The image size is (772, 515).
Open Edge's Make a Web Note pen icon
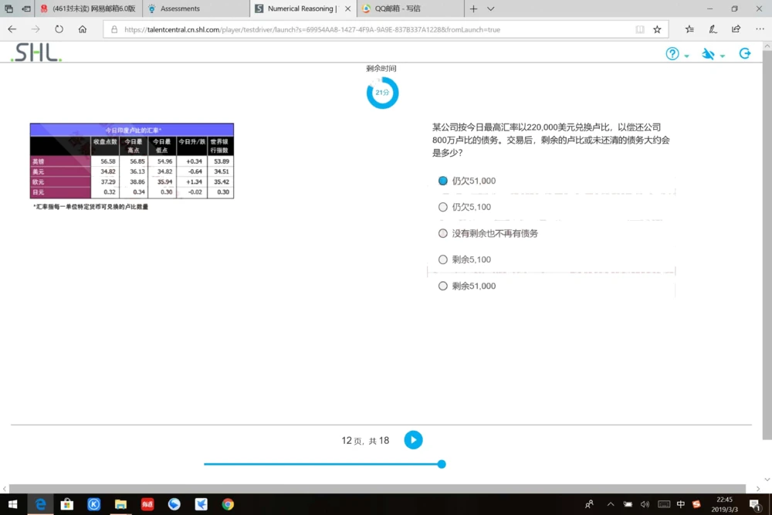712,29
